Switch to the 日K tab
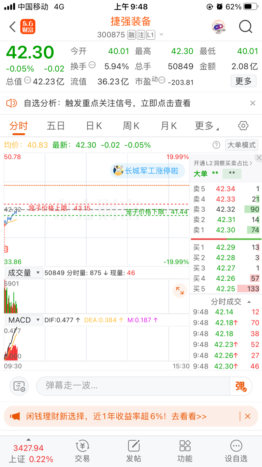Viewport: 262px width, 467px height. [94, 126]
